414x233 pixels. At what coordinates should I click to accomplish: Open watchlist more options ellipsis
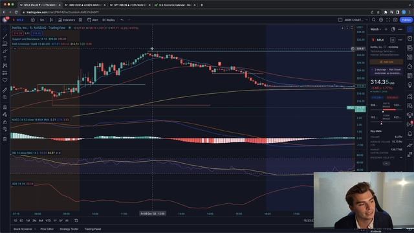tap(400, 29)
